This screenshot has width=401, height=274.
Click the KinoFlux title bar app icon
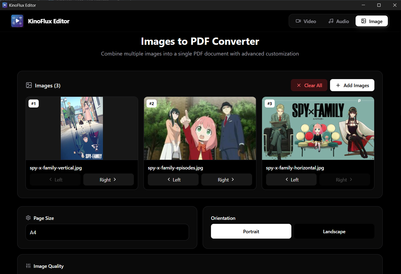tap(5, 5)
